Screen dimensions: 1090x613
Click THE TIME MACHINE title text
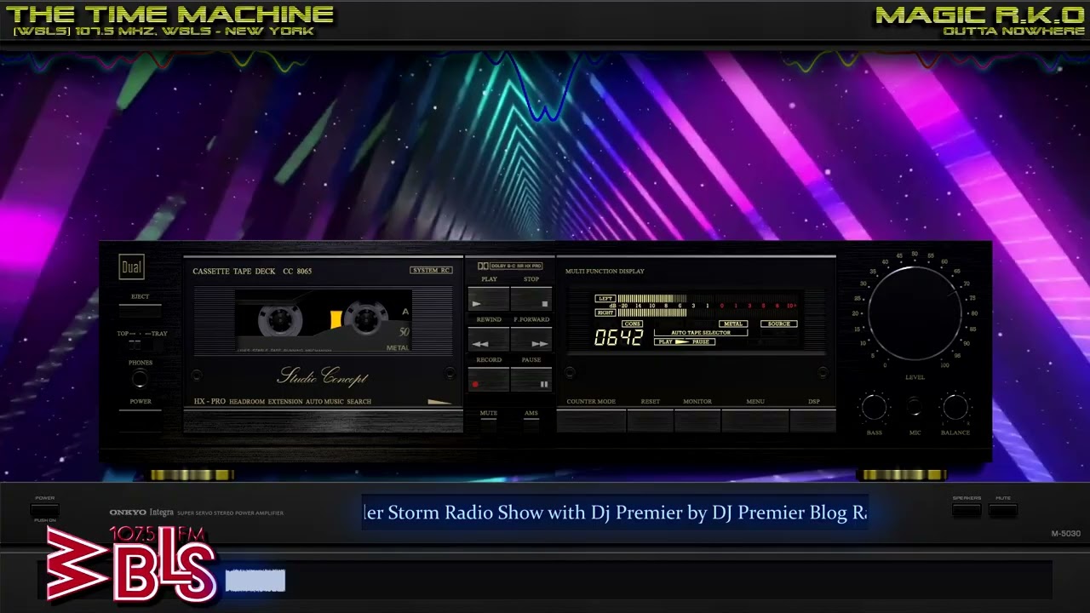(x=169, y=14)
